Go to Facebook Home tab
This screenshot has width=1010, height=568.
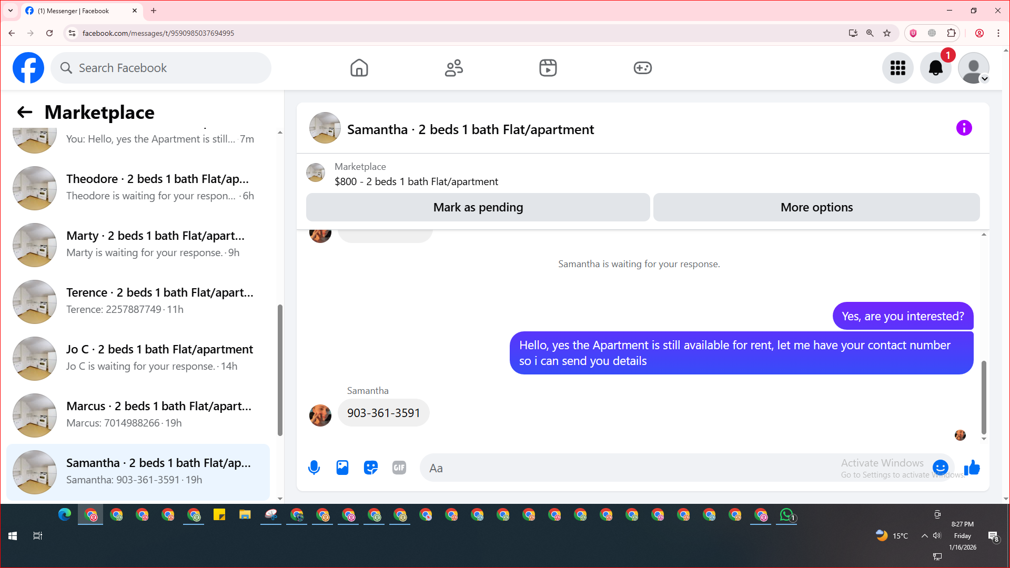click(x=359, y=68)
